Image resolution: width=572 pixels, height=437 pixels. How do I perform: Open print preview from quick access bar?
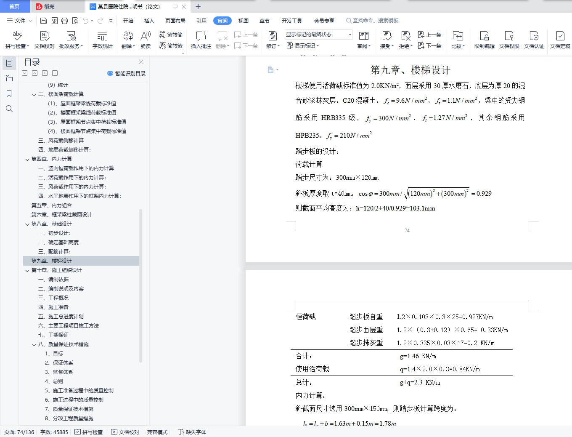tap(75, 21)
